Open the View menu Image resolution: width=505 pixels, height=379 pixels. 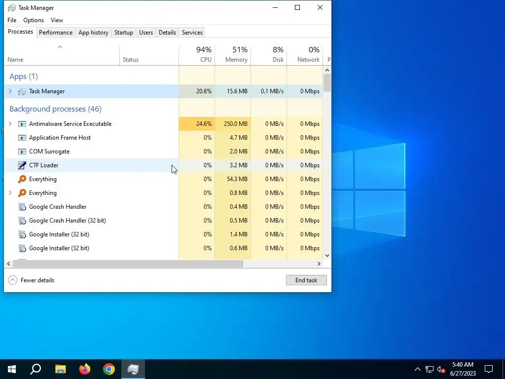(x=57, y=20)
